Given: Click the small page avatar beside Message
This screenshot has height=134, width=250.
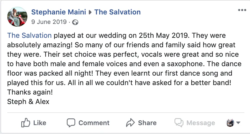Looking at the screenshot, I should [x=230, y=123].
